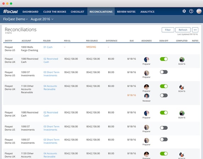Toggle sign-off in bottom 1130 Other Accounts row
This screenshot has height=159, width=203.
pyautogui.click(x=164, y=154)
